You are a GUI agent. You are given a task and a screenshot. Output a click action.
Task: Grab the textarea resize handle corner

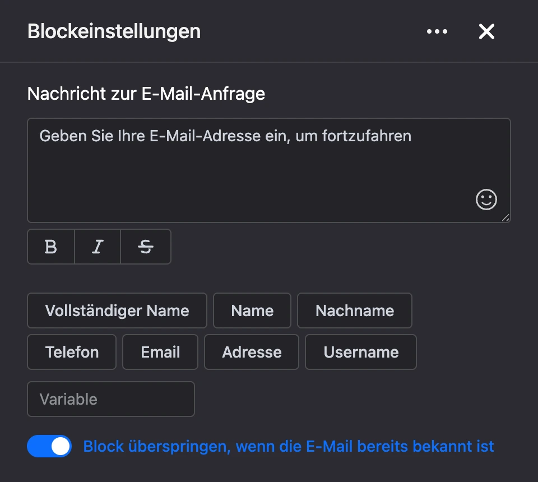pos(505,218)
